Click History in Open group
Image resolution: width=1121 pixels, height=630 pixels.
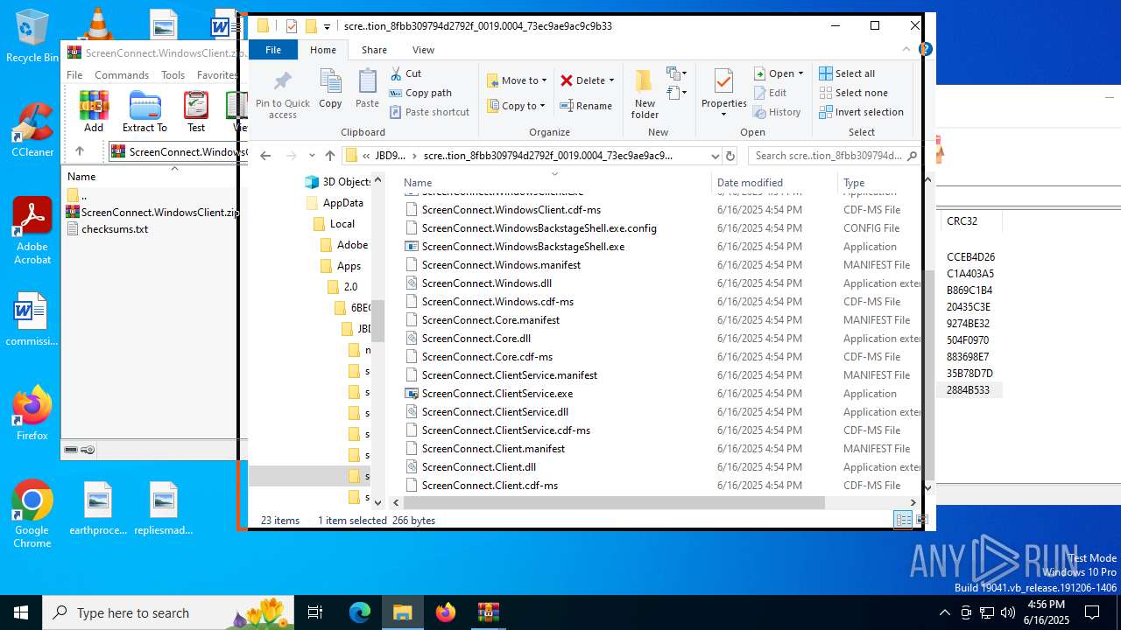click(x=777, y=112)
